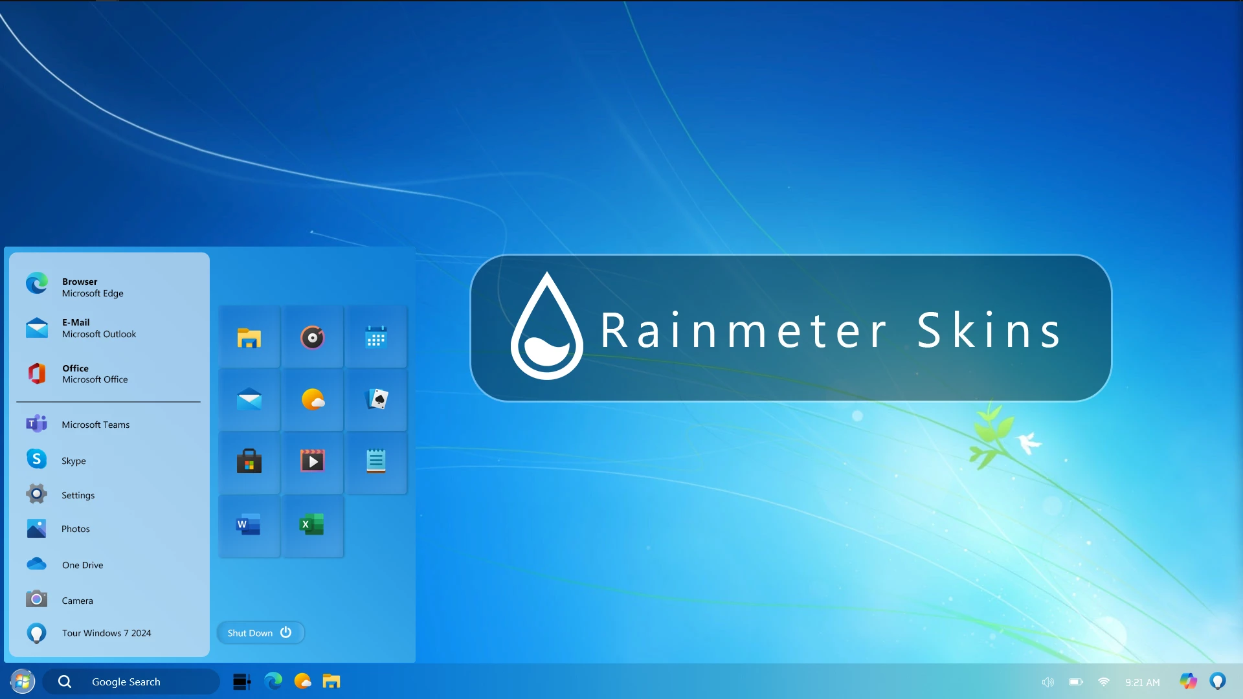The width and height of the screenshot is (1243, 699).
Task: Select the One Drive label
Action: click(x=83, y=565)
